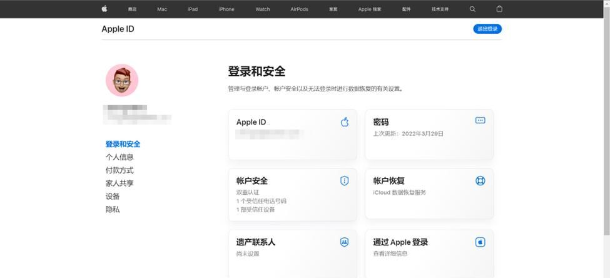Open the search magnifier icon
Screen dimensions: 610x278
click(472, 9)
